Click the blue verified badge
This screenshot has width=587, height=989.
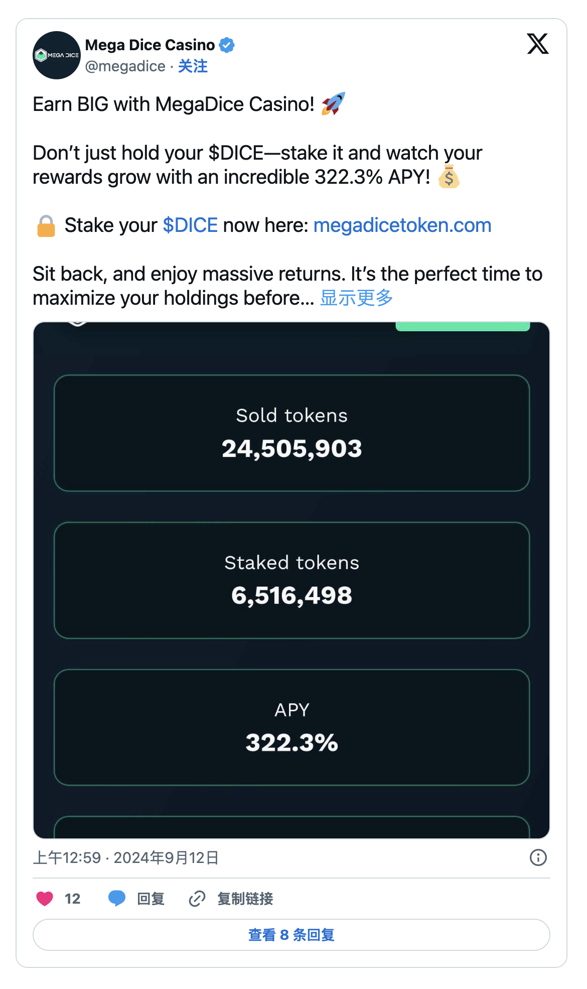pyautogui.click(x=227, y=45)
